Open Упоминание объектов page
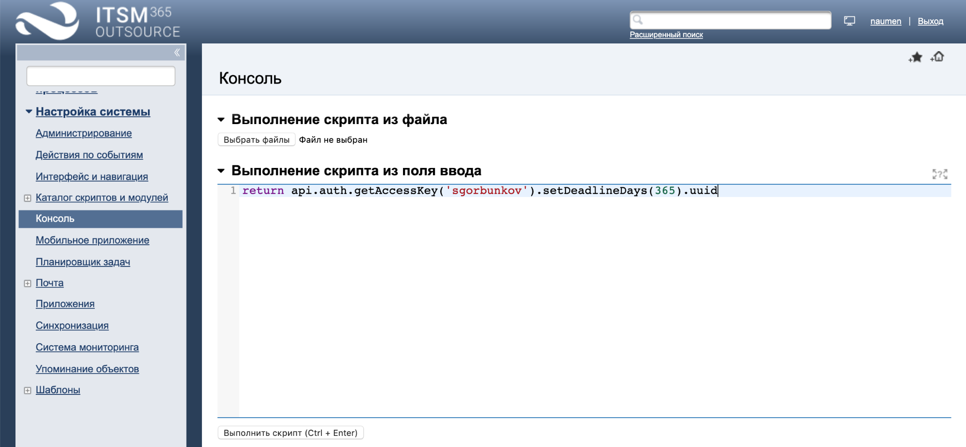The width and height of the screenshot is (966, 447). pos(87,369)
